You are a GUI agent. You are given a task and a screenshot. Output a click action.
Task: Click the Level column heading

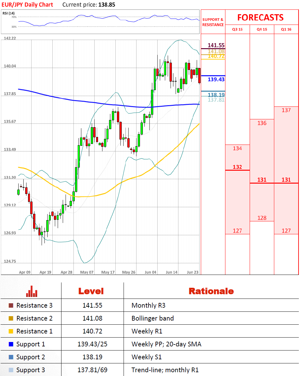click(91, 291)
